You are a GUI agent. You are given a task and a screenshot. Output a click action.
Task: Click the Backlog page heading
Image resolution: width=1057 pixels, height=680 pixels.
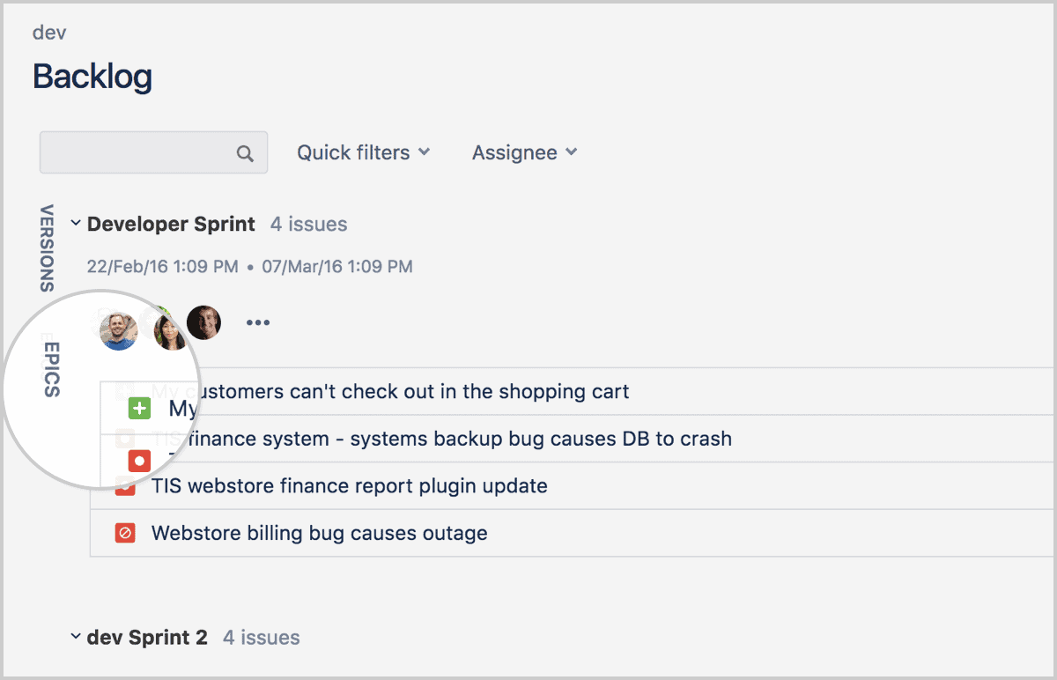tap(92, 77)
